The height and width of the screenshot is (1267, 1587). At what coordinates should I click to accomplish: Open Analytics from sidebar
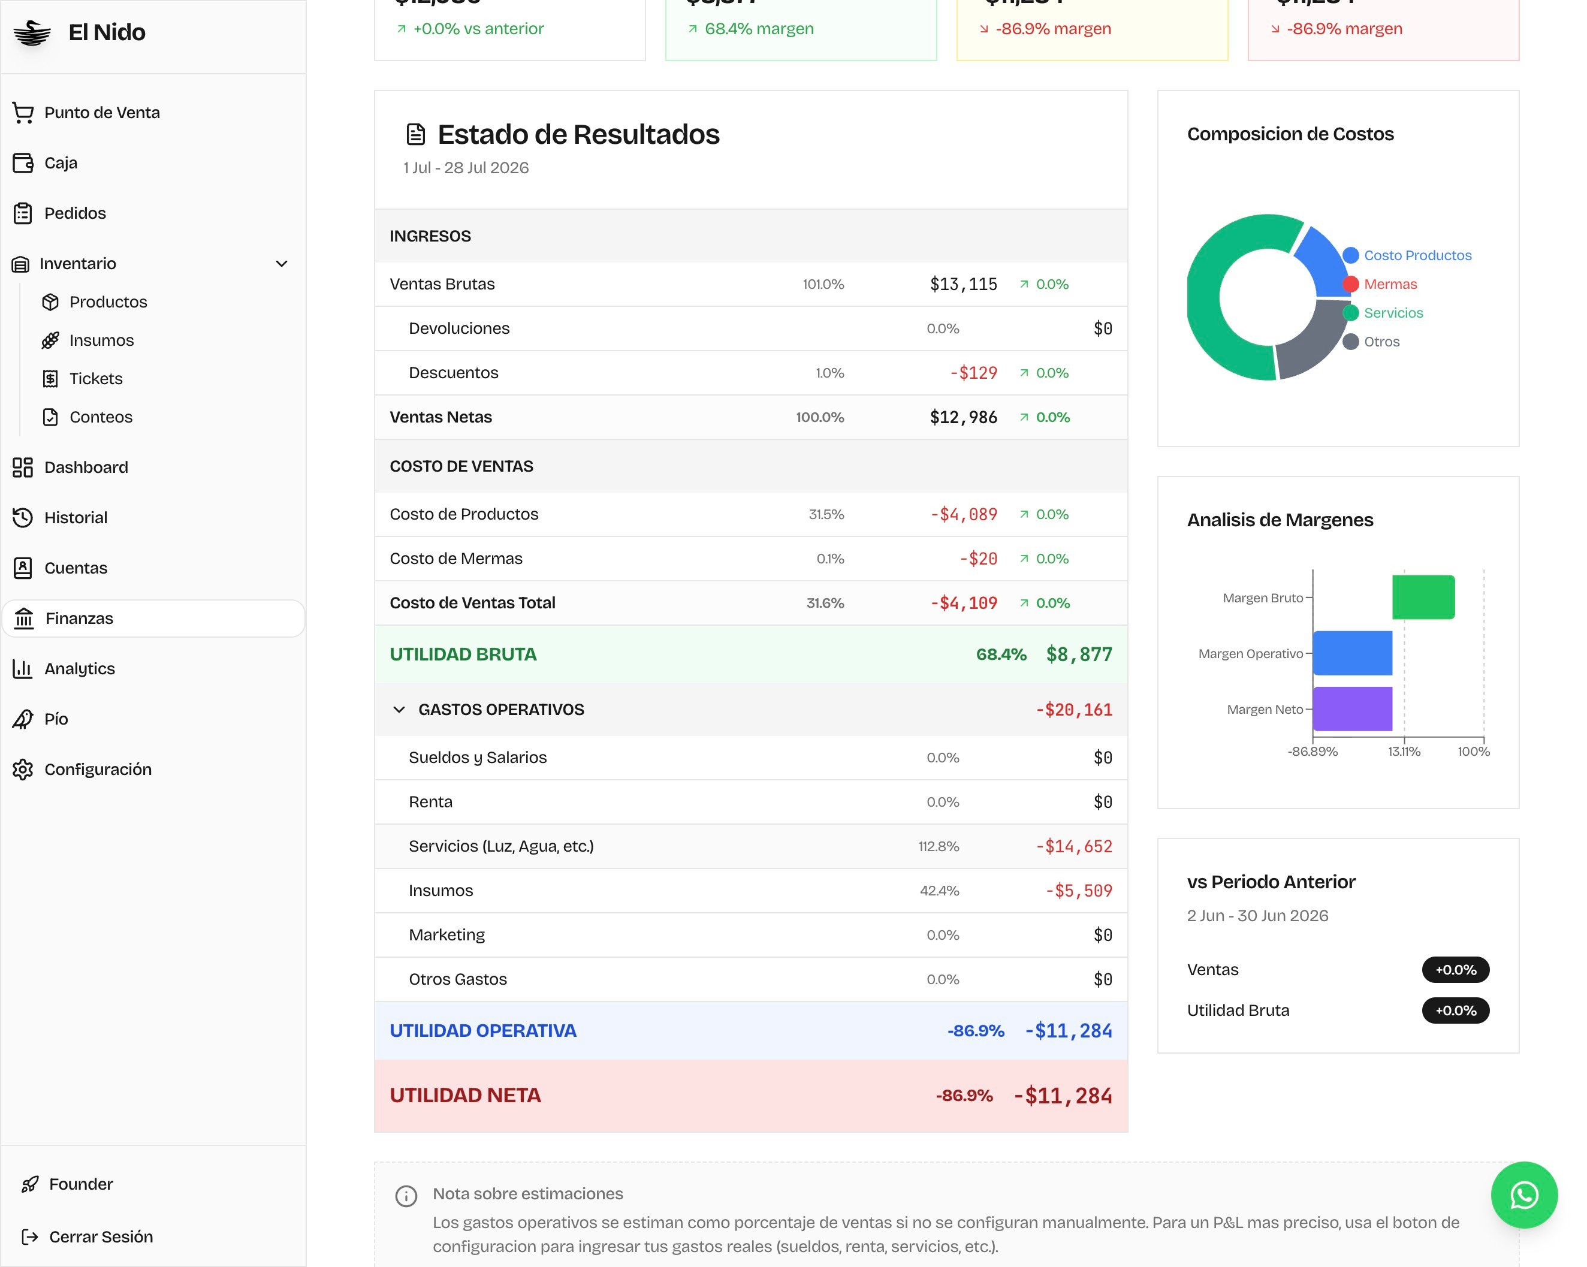pos(153,668)
